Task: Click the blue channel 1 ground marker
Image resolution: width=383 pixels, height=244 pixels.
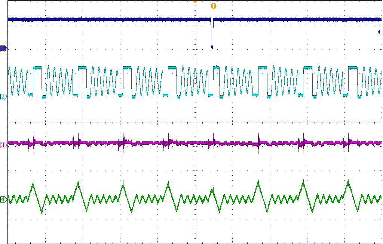Action: click(3, 49)
